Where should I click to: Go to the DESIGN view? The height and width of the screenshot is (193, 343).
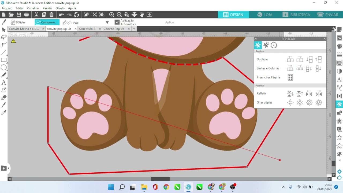pos(233,15)
